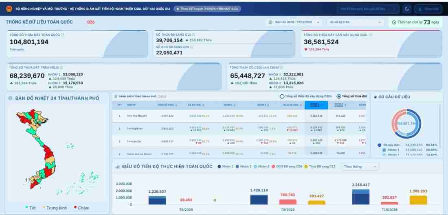This screenshot has width=448, height=215.
Task: Click info icon next to 'Tổng thửa có CSDL (KH 2959)'
Action: [281, 67]
